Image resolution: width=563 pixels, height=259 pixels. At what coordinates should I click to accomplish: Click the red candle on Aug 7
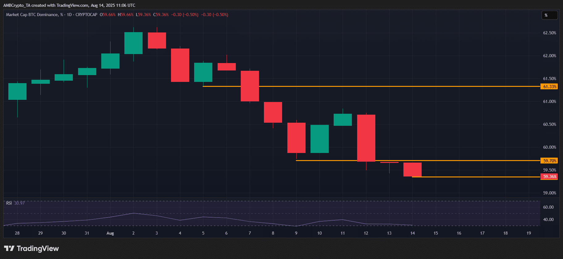pos(250,86)
